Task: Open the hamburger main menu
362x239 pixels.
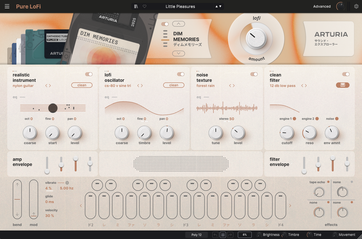Action: 7,7
